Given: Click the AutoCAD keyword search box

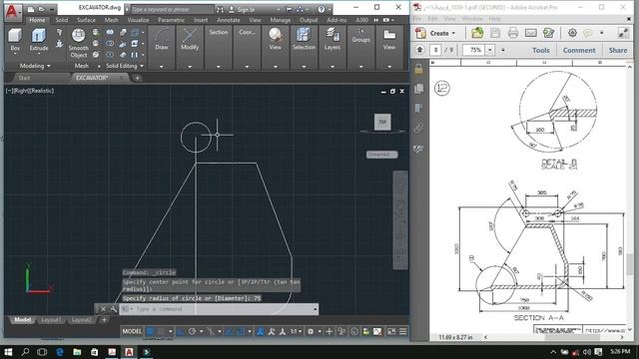Looking at the screenshot, I should tap(172, 9).
